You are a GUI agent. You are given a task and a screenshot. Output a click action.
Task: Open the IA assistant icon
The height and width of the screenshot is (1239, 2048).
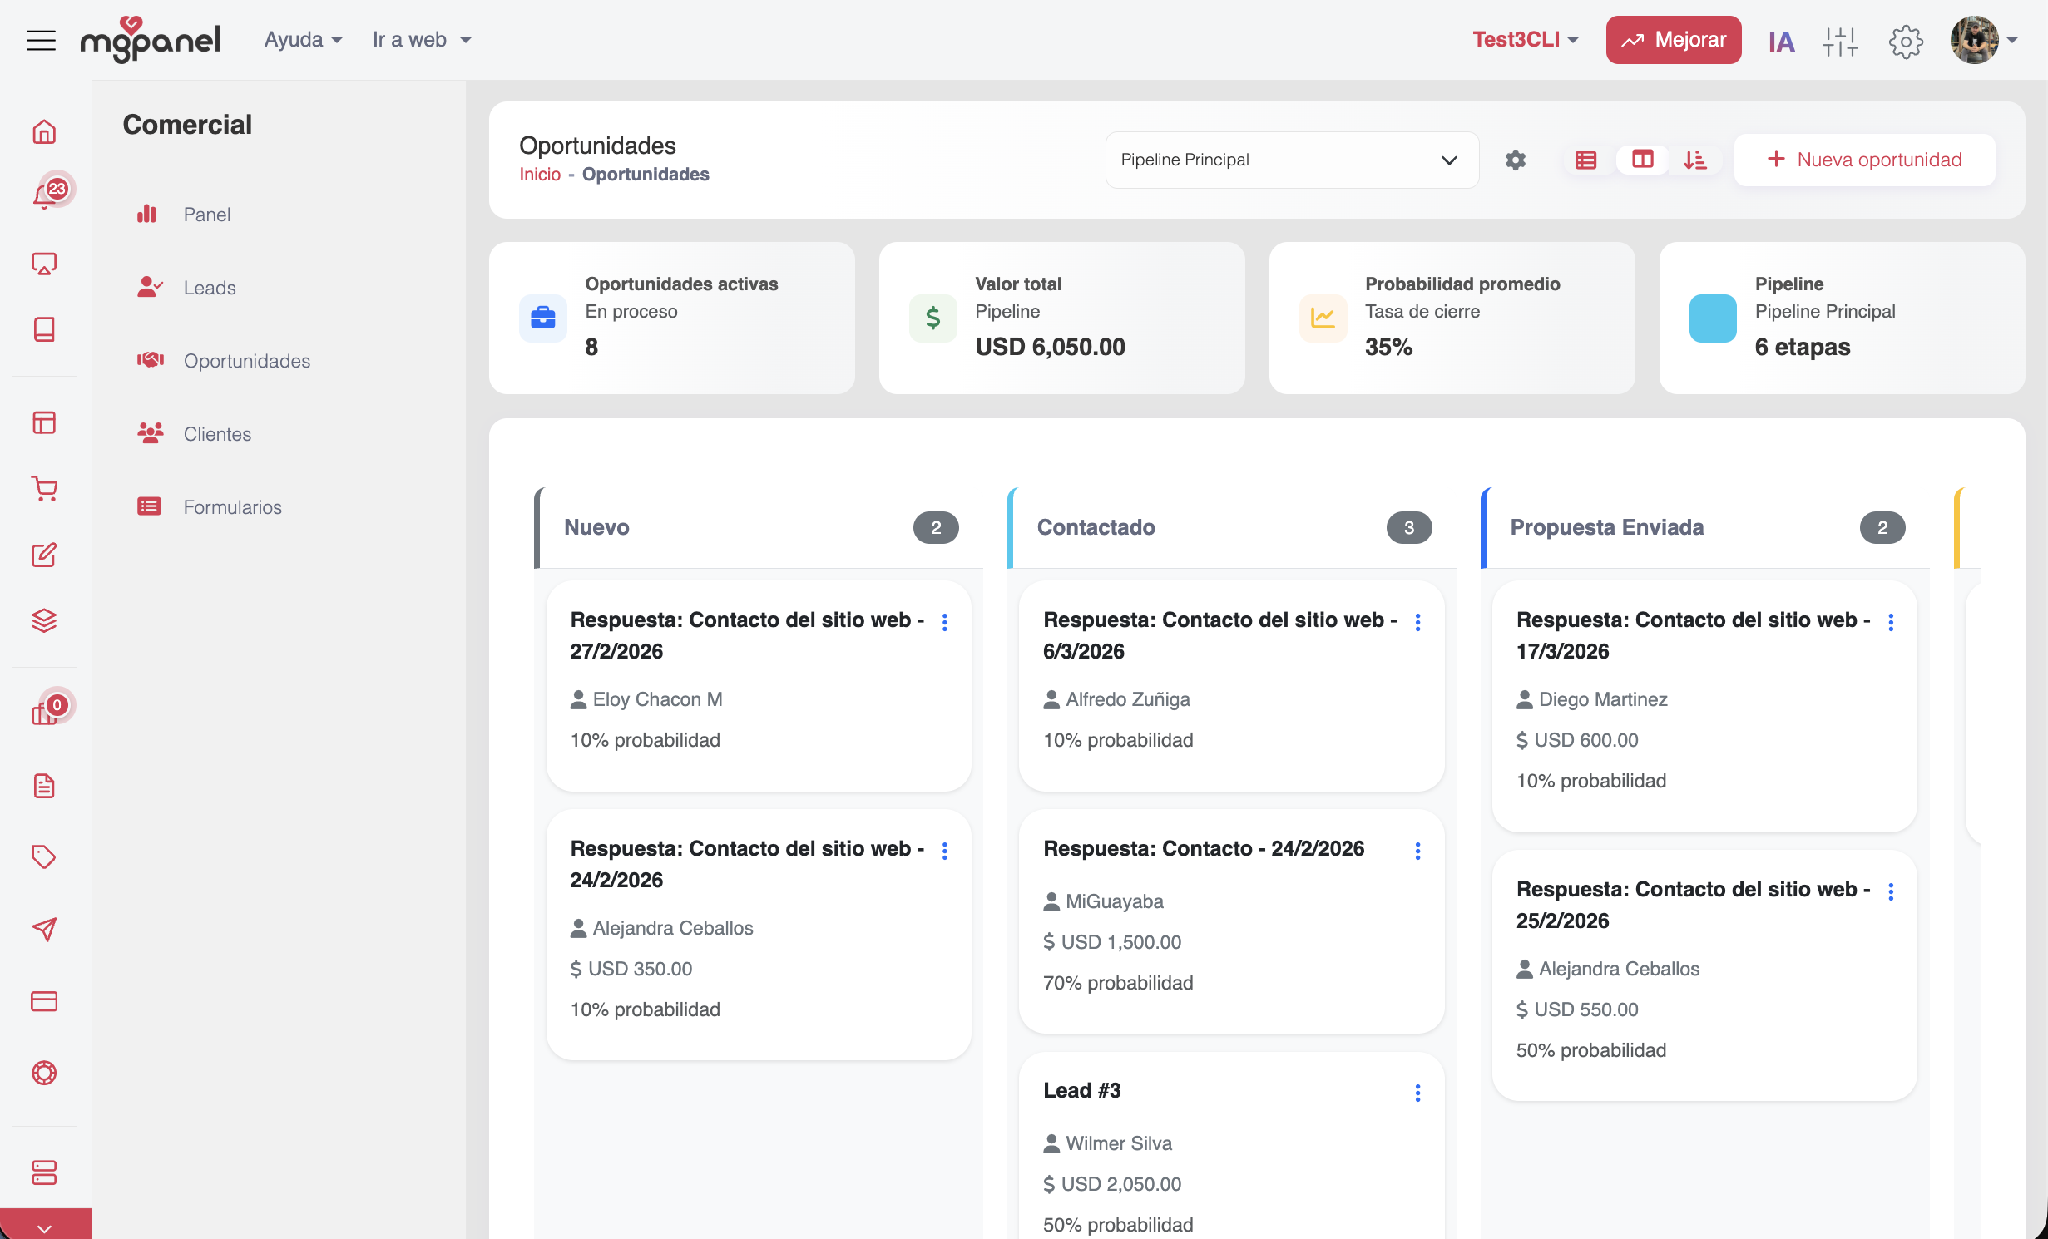tap(1781, 41)
